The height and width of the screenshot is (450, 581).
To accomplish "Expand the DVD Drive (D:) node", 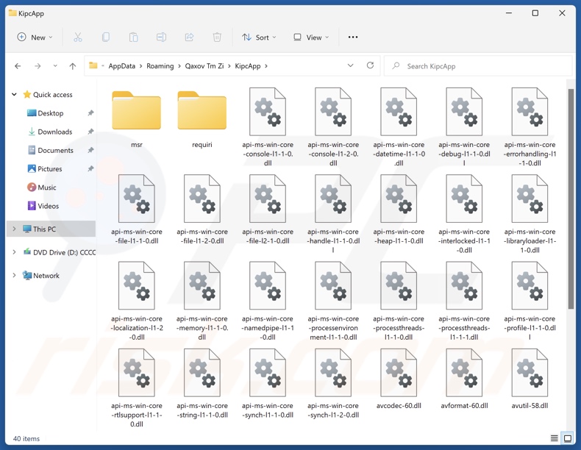I will pos(14,252).
